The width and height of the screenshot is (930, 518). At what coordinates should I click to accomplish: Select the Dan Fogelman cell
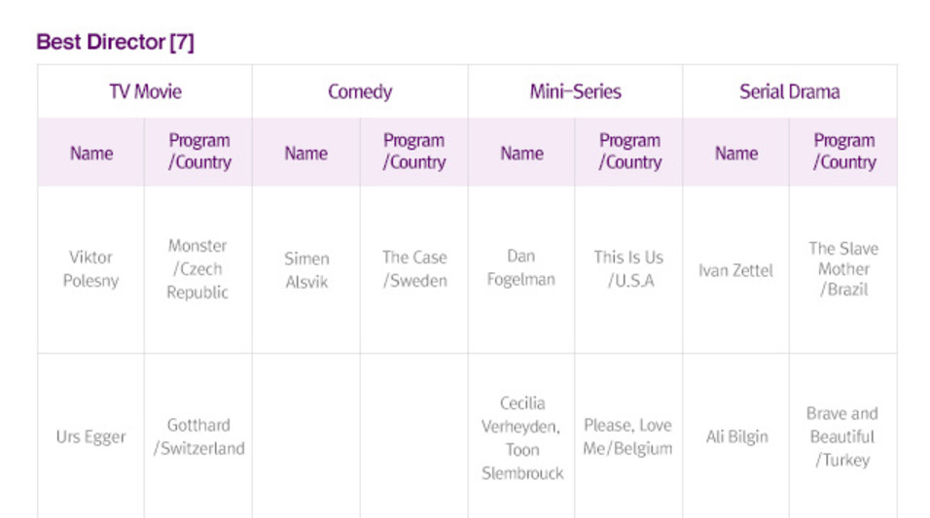point(521,268)
